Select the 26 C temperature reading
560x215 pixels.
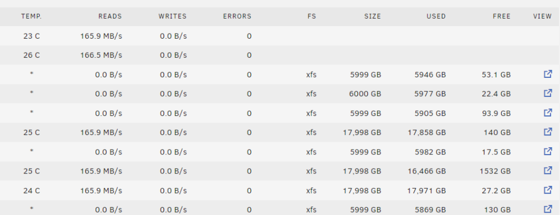tap(31, 55)
